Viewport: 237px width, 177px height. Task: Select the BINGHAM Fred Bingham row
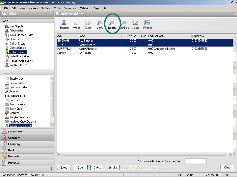(145, 41)
